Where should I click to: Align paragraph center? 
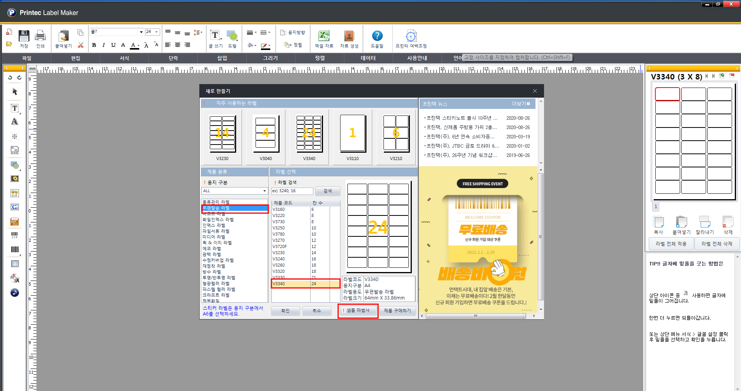[178, 45]
